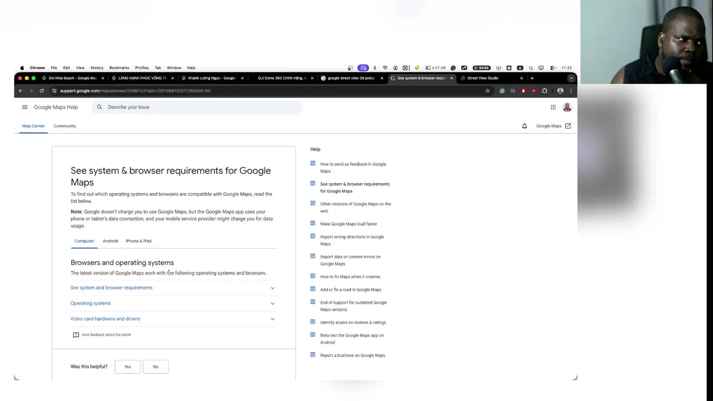
Task: Close the Street View Studio tab
Action: point(521,78)
